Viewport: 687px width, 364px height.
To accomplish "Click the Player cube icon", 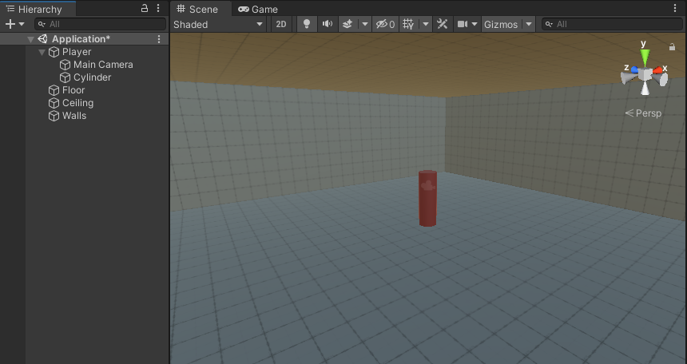I will click(x=54, y=52).
